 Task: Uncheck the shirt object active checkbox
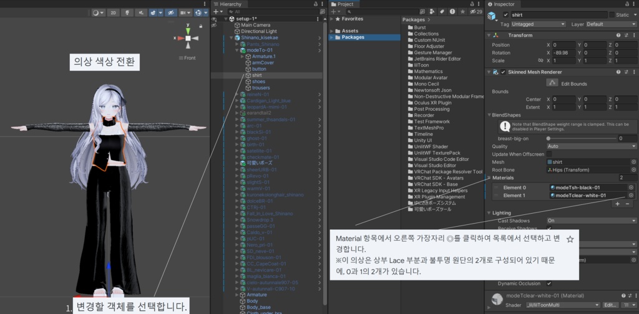[505, 15]
